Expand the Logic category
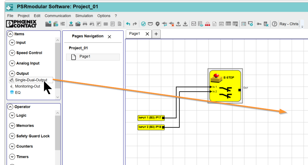The height and width of the screenshot is (165, 308). [12, 115]
